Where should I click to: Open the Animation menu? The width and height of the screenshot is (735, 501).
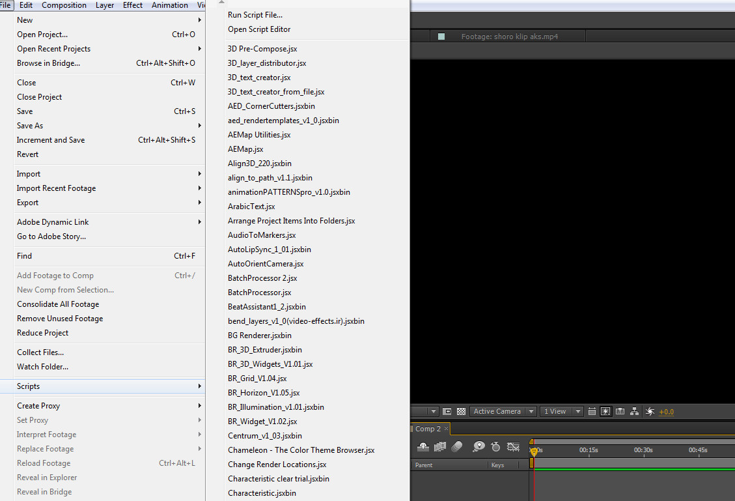170,5
